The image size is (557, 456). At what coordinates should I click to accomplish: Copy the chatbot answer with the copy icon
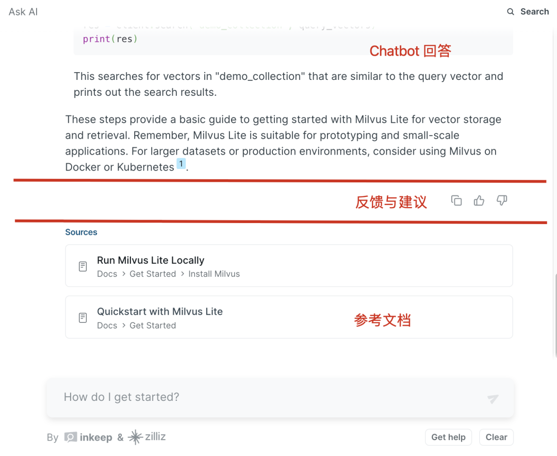coord(456,200)
